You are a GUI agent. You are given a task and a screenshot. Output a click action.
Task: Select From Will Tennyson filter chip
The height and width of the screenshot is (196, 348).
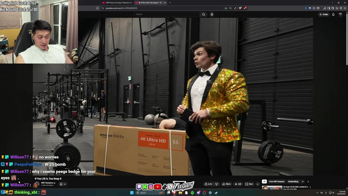tap(277, 182)
